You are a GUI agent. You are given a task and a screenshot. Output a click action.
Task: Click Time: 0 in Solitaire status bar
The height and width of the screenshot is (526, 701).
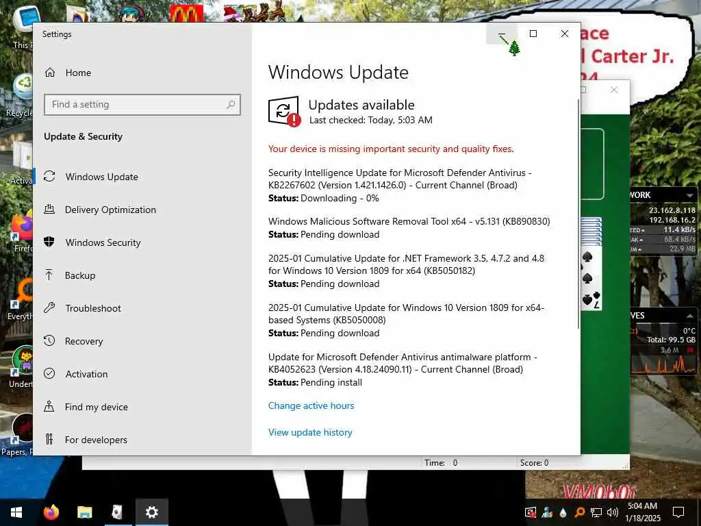(441, 462)
